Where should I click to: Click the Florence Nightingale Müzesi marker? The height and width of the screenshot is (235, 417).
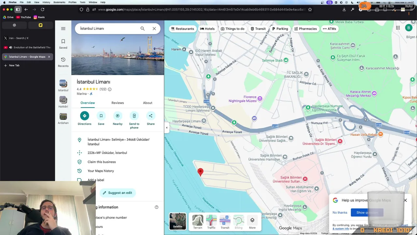point(260,98)
